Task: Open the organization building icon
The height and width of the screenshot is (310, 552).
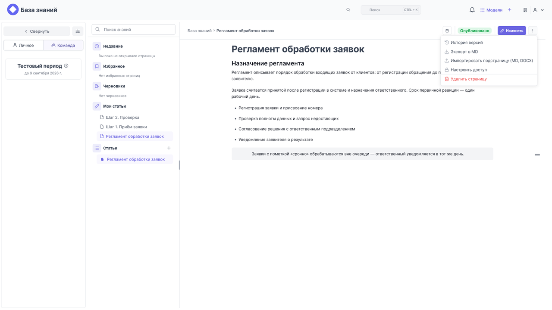Action: (x=525, y=10)
